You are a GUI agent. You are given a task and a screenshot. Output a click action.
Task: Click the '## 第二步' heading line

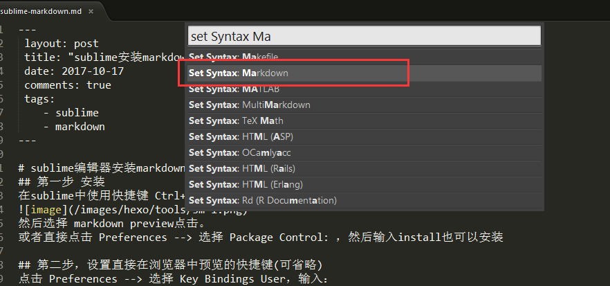click(x=170, y=265)
